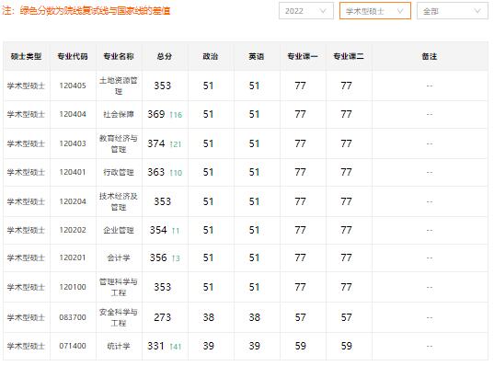Open the 学术型硕士 degree type dropdown
The image size is (494, 366).
375,11
